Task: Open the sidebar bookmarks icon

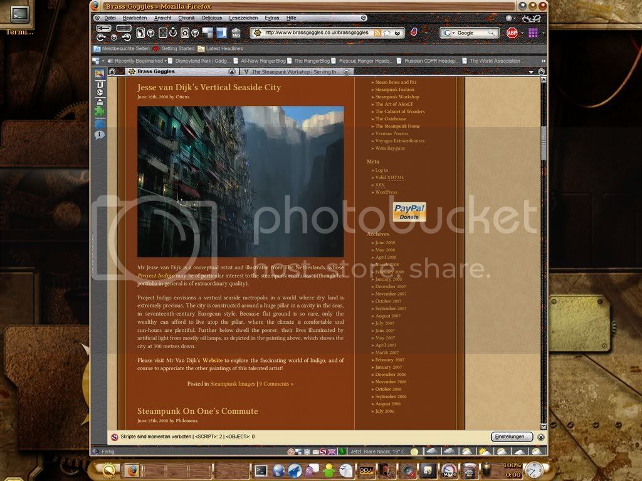Action: (x=100, y=85)
